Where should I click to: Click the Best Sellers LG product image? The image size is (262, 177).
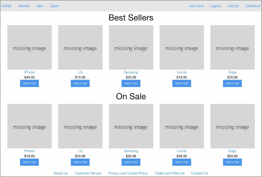tap(80, 47)
